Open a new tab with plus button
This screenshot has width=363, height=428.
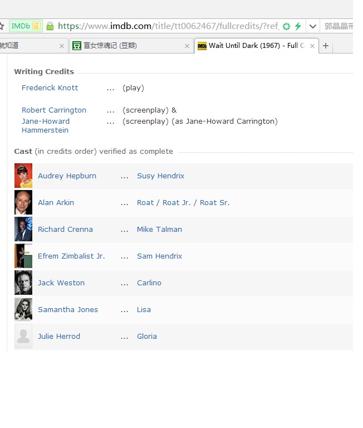click(326, 46)
